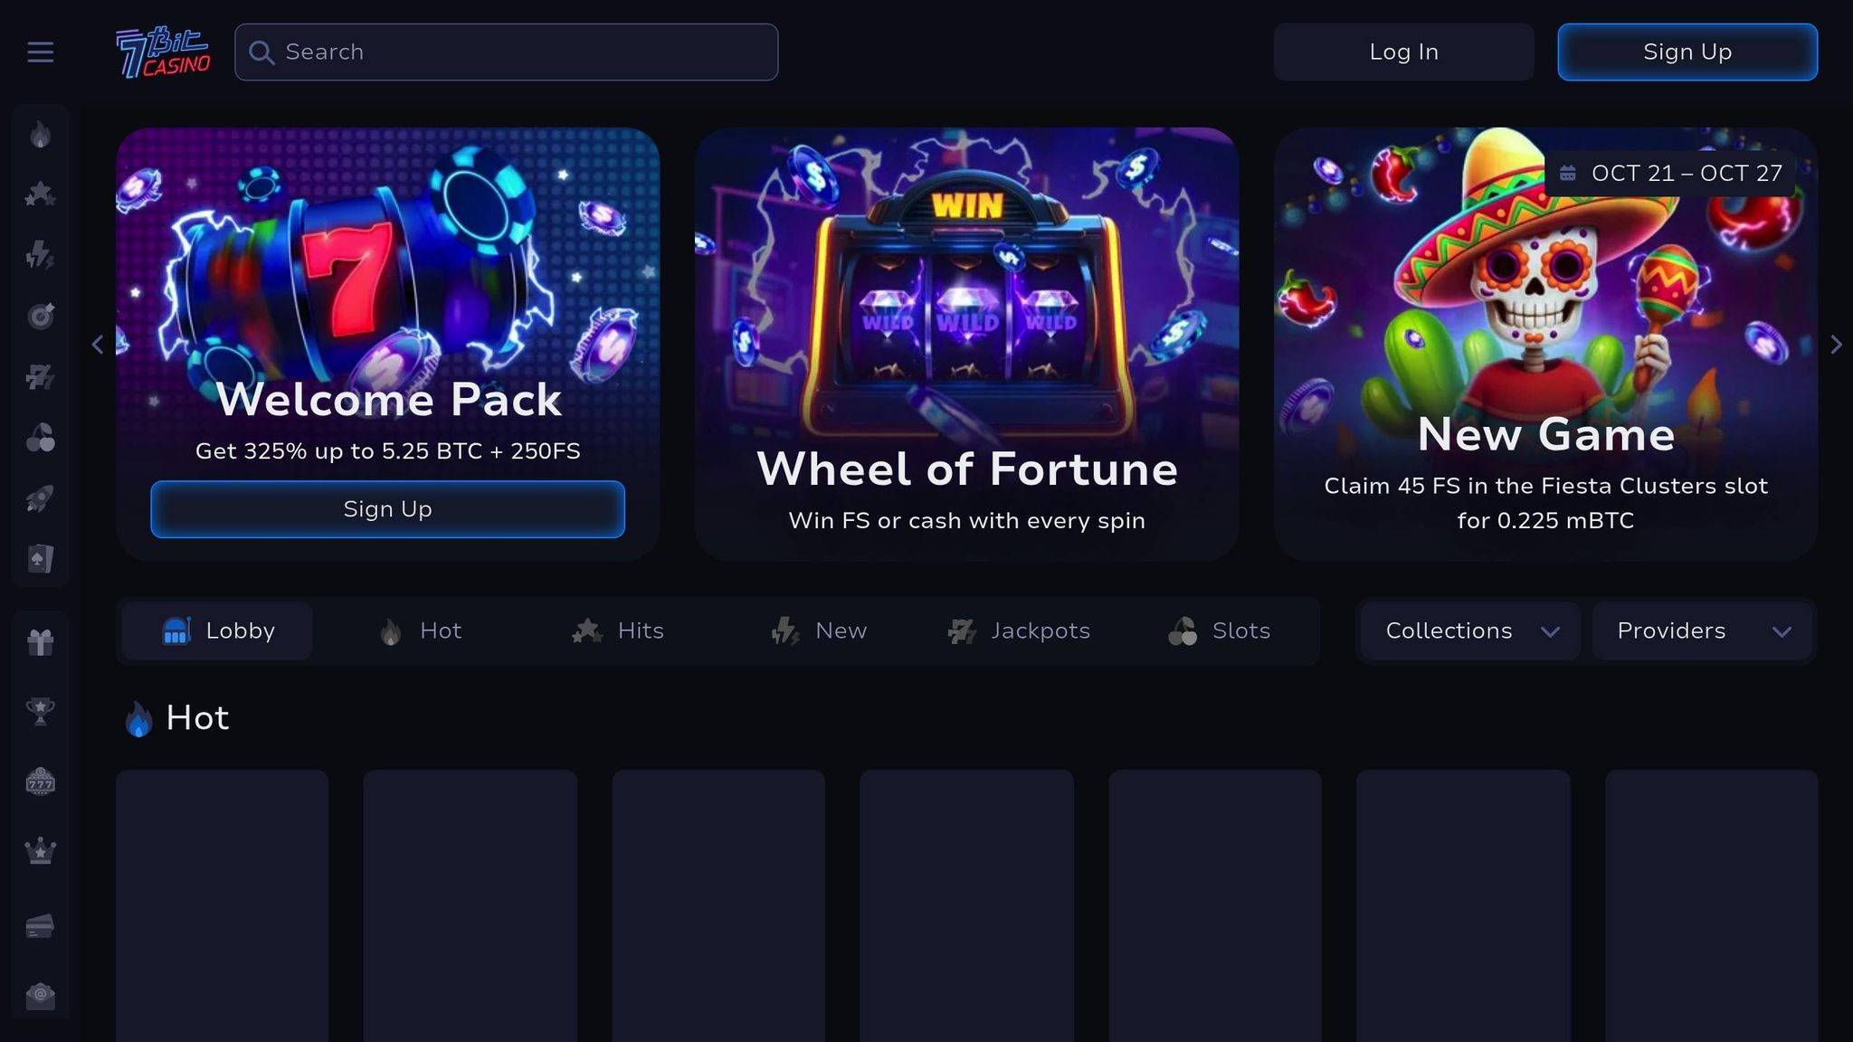The image size is (1853, 1042).
Task: Click the Log In button
Action: [x=1403, y=52]
